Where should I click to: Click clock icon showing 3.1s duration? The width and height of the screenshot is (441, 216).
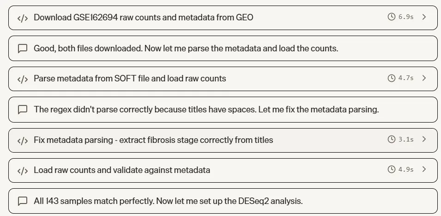coord(392,139)
